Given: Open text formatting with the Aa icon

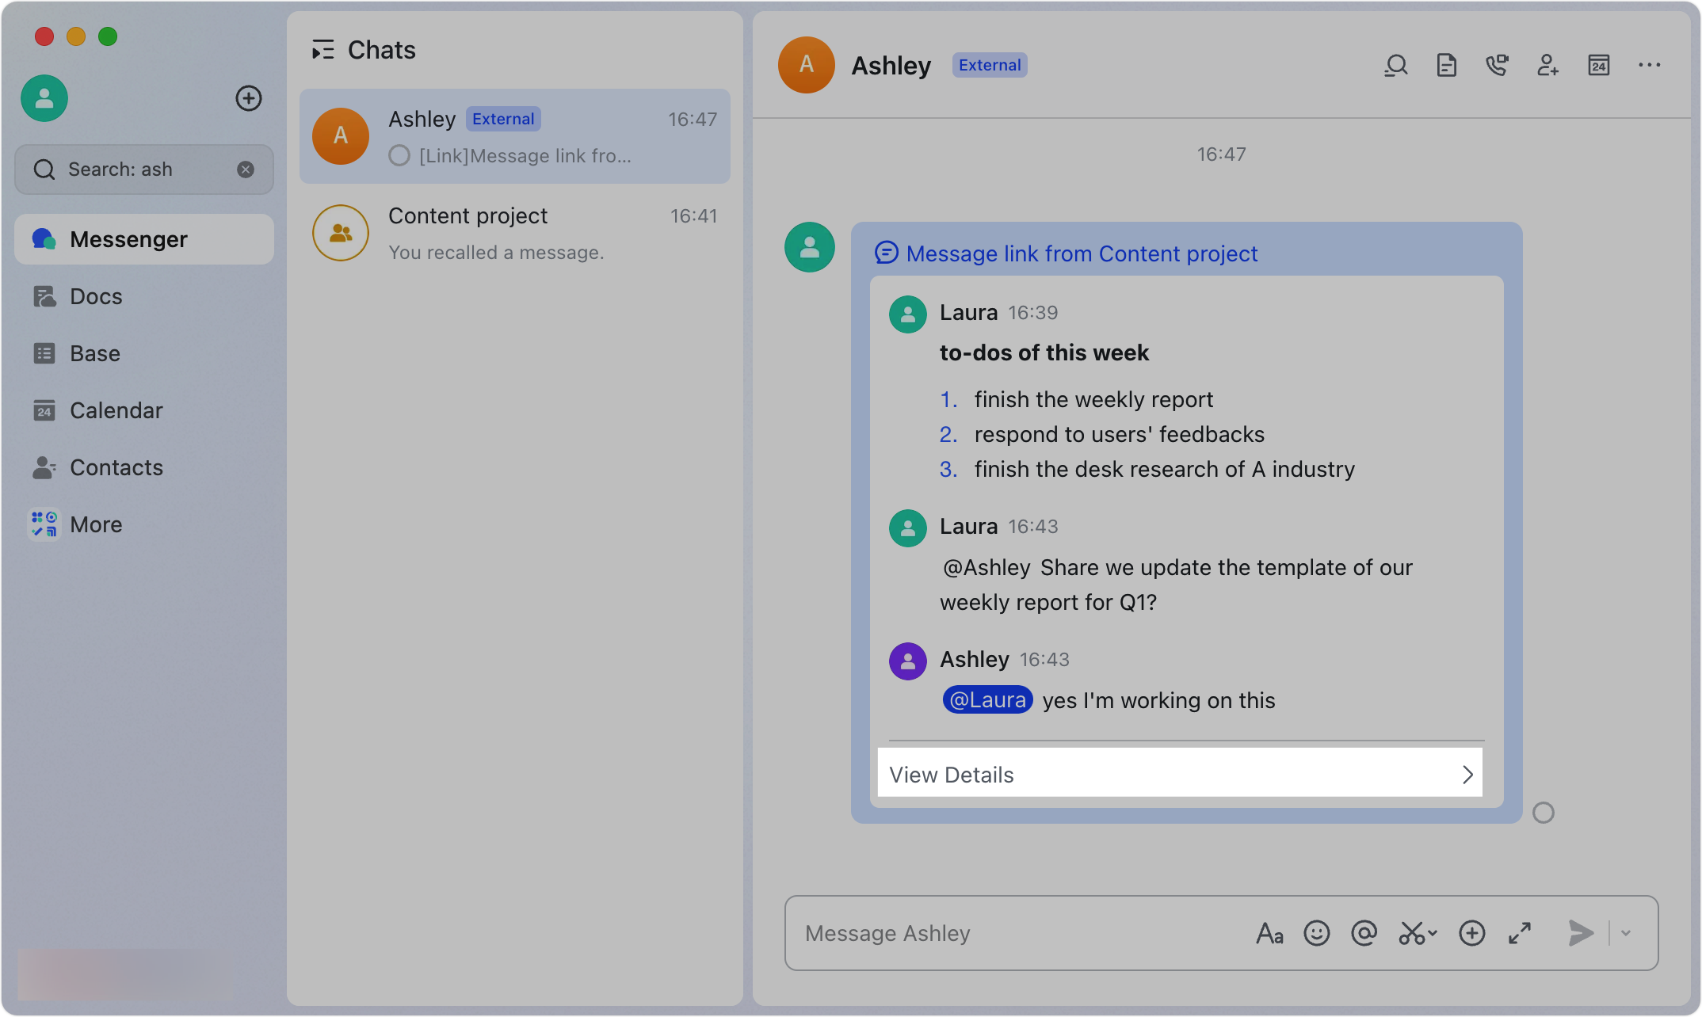Looking at the screenshot, I should coord(1270,933).
